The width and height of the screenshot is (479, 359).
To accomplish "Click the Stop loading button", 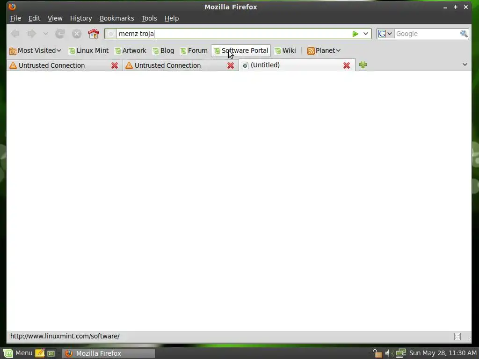I will (x=77, y=34).
